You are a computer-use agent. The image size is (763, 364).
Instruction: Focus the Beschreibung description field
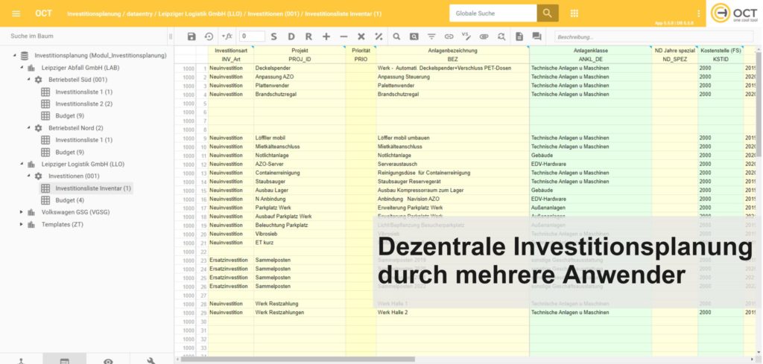coord(653,37)
